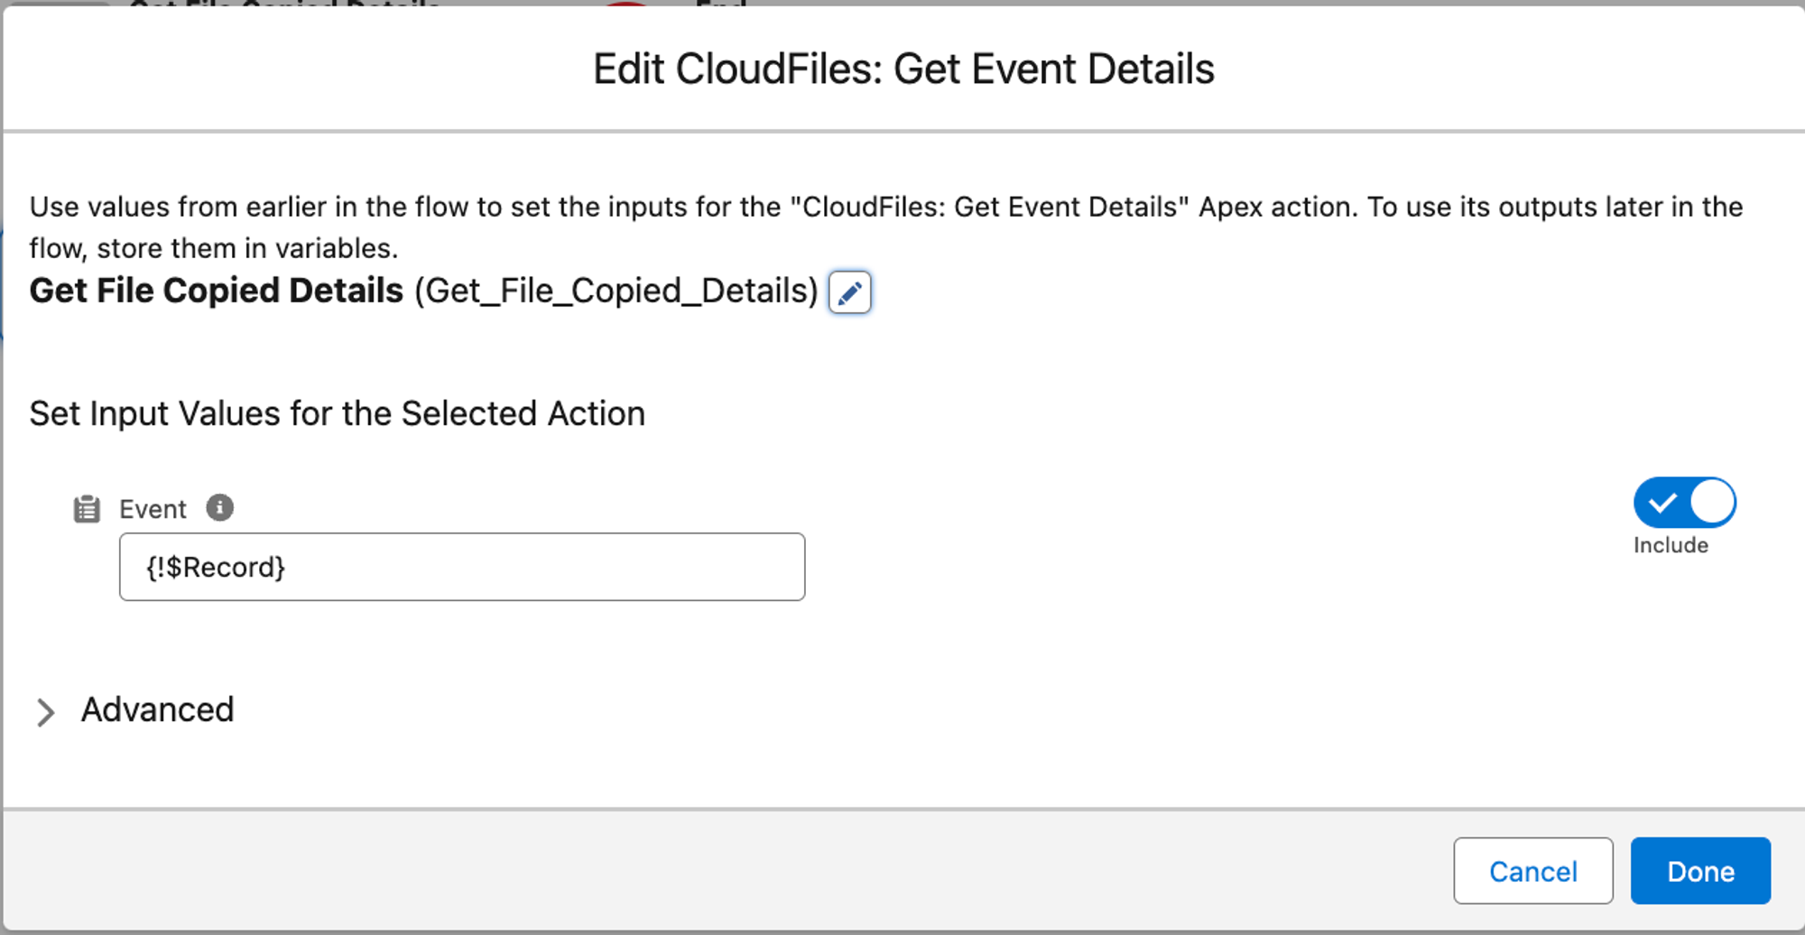Click the Get File Copied Details bold label

217,291
